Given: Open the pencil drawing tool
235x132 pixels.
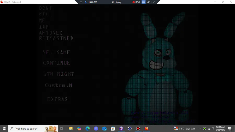Looking at the screenshot, I should click(148, 2).
